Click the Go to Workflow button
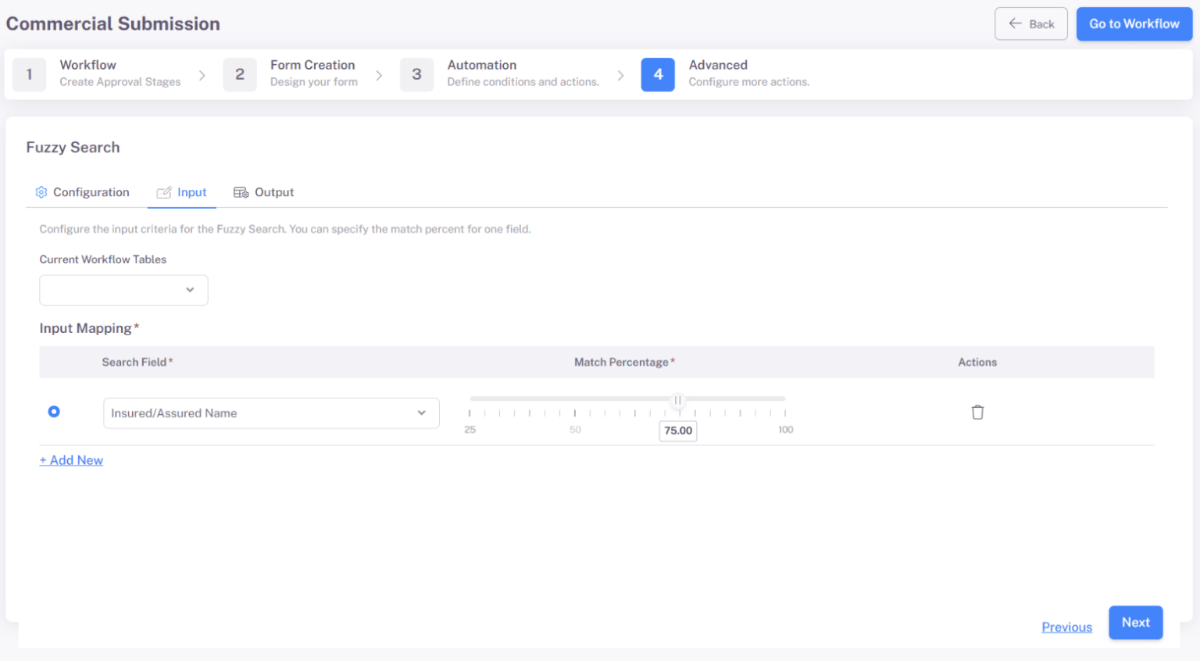The image size is (1200, 661). pyautogui.click(x=1134, y=23)
